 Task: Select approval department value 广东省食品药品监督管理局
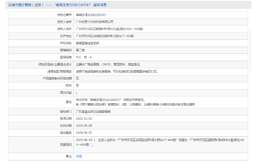93,112
